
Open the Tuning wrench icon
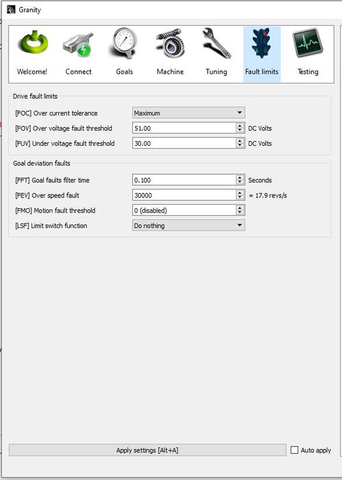click(216, 43)
